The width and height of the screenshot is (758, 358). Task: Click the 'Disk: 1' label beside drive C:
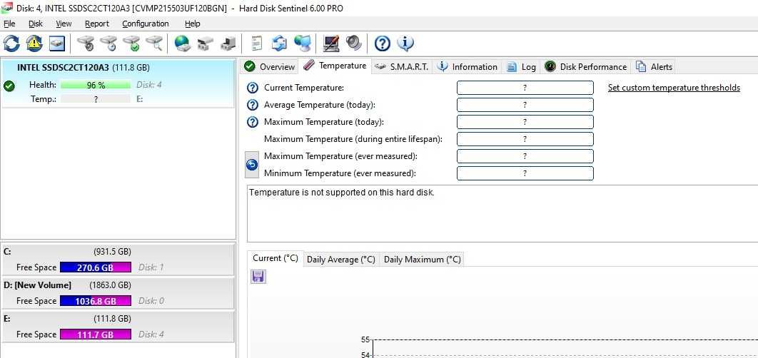pyautogui.click(x=151, y=267)
